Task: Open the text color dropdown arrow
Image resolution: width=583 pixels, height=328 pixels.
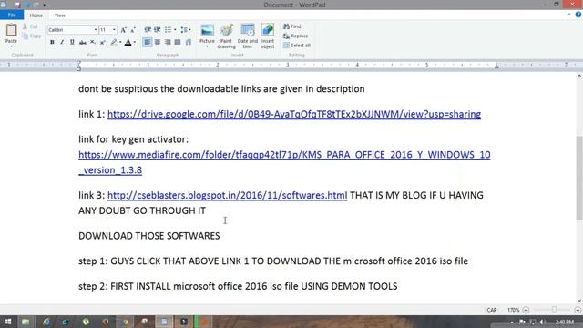Action: pyautogui.click(x=135, y=43)
